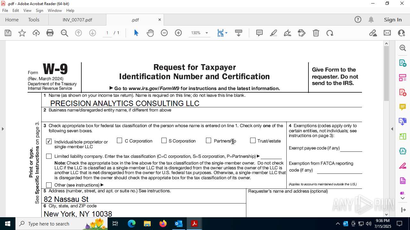410x230 pixels.
Task: Activate the selection arrow tool
Action: tap(136, 33)
